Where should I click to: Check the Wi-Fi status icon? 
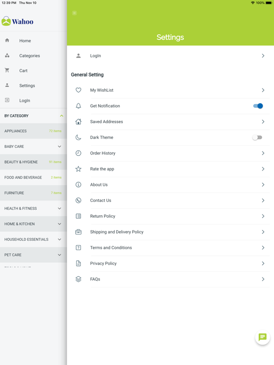point(253,3)
